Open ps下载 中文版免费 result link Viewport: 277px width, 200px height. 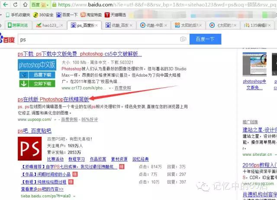(80, 54)
